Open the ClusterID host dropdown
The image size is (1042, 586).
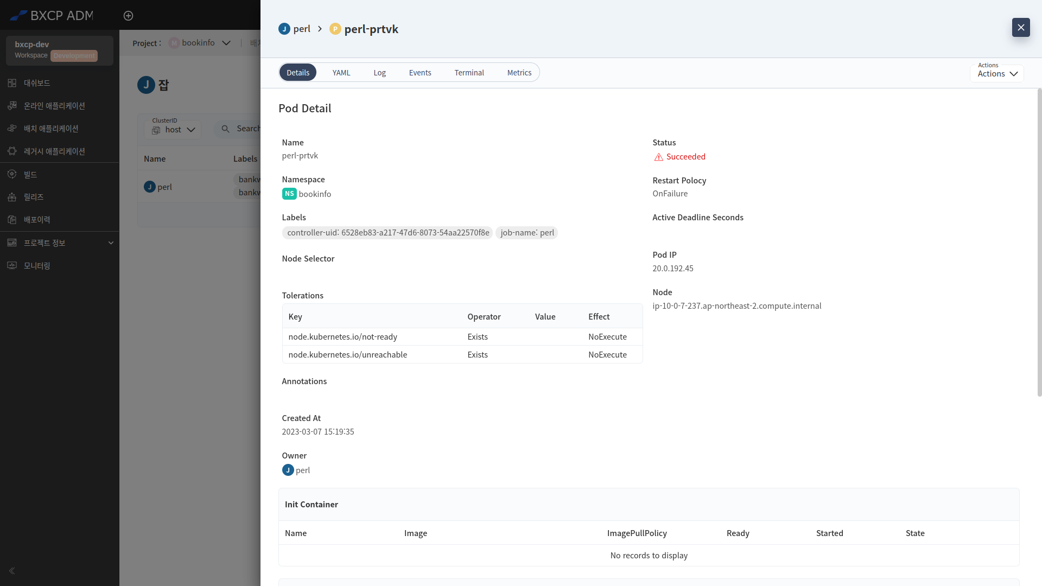[x=173, y=129]
